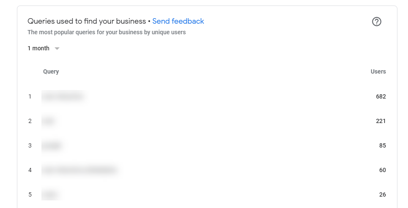
Task: Select the blurred query in row 2
Action: (x=50, y=121)
